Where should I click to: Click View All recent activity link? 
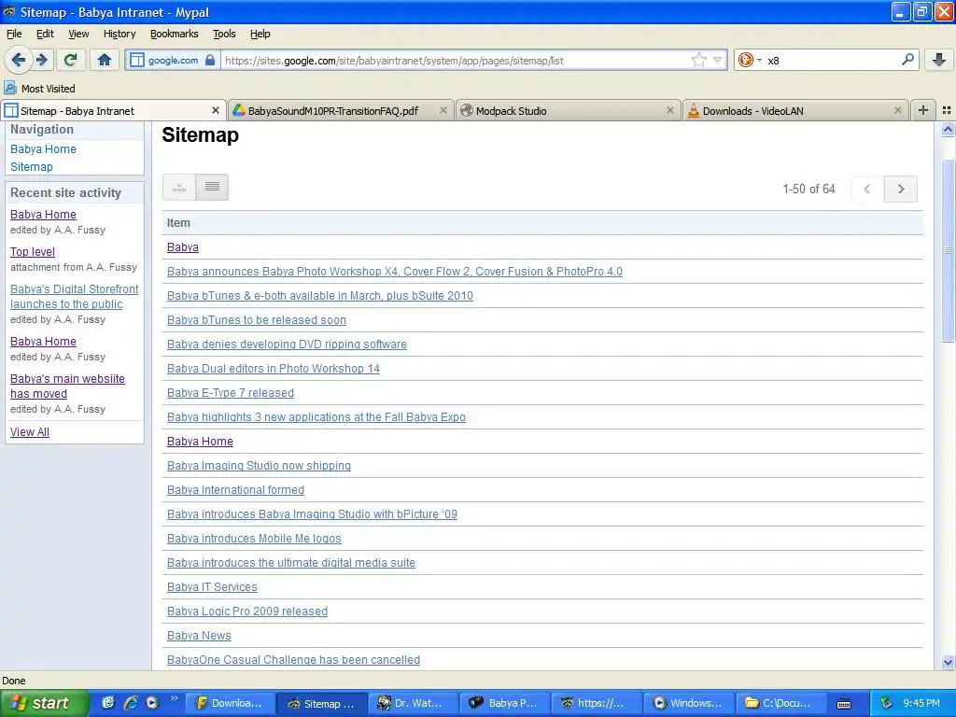pyautogui.click(x=30, y=431)
